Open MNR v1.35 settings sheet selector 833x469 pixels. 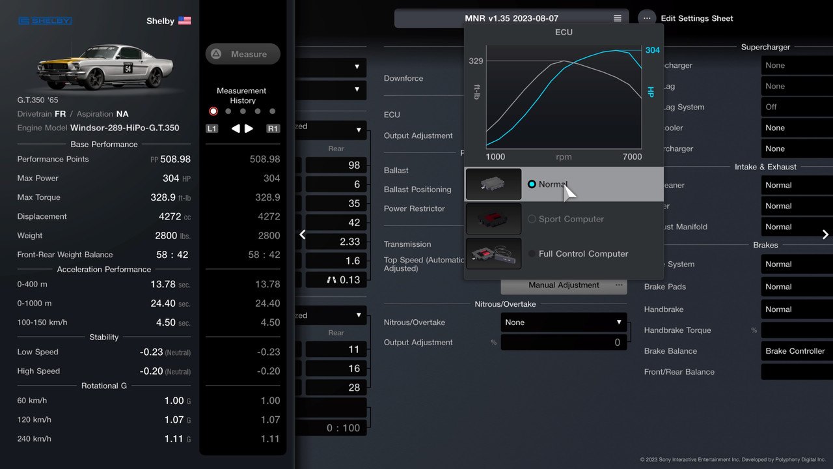pos(512,18)
